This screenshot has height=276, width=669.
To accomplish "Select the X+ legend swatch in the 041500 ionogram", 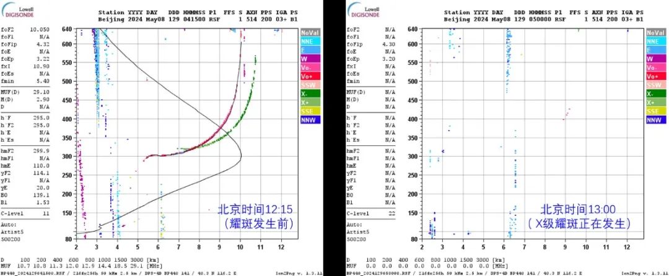I will (x=310, y=103).
